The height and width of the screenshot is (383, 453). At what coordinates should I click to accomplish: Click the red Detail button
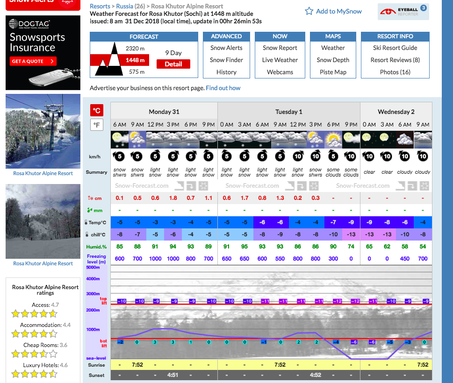(173, 64)
